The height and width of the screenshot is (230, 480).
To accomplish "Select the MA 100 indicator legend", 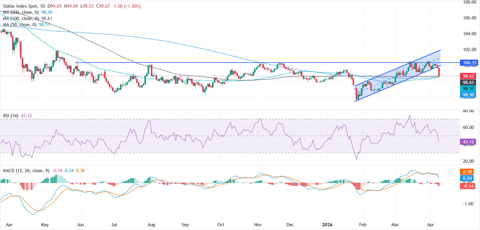I will pos(21,19).
